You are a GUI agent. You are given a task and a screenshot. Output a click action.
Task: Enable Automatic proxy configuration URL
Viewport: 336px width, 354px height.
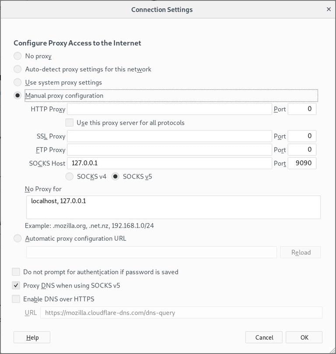point(17,238)
